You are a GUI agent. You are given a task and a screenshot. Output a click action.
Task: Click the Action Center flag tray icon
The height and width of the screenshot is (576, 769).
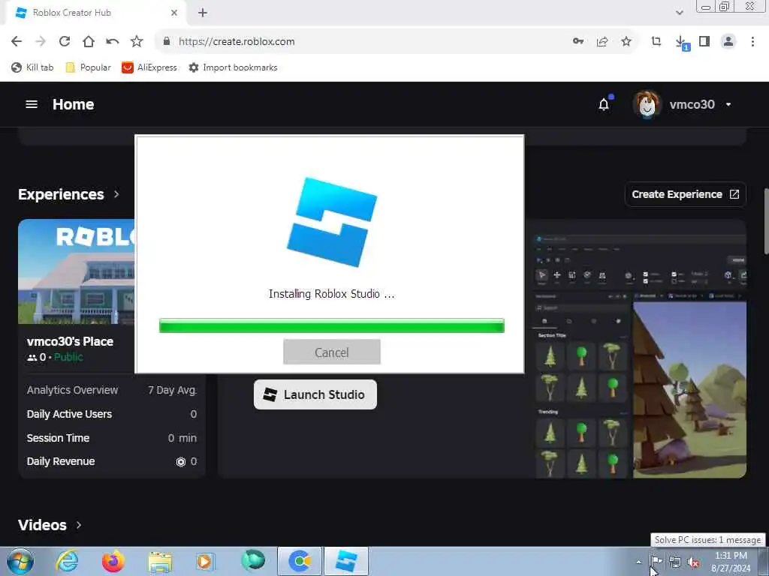point(656,561)
